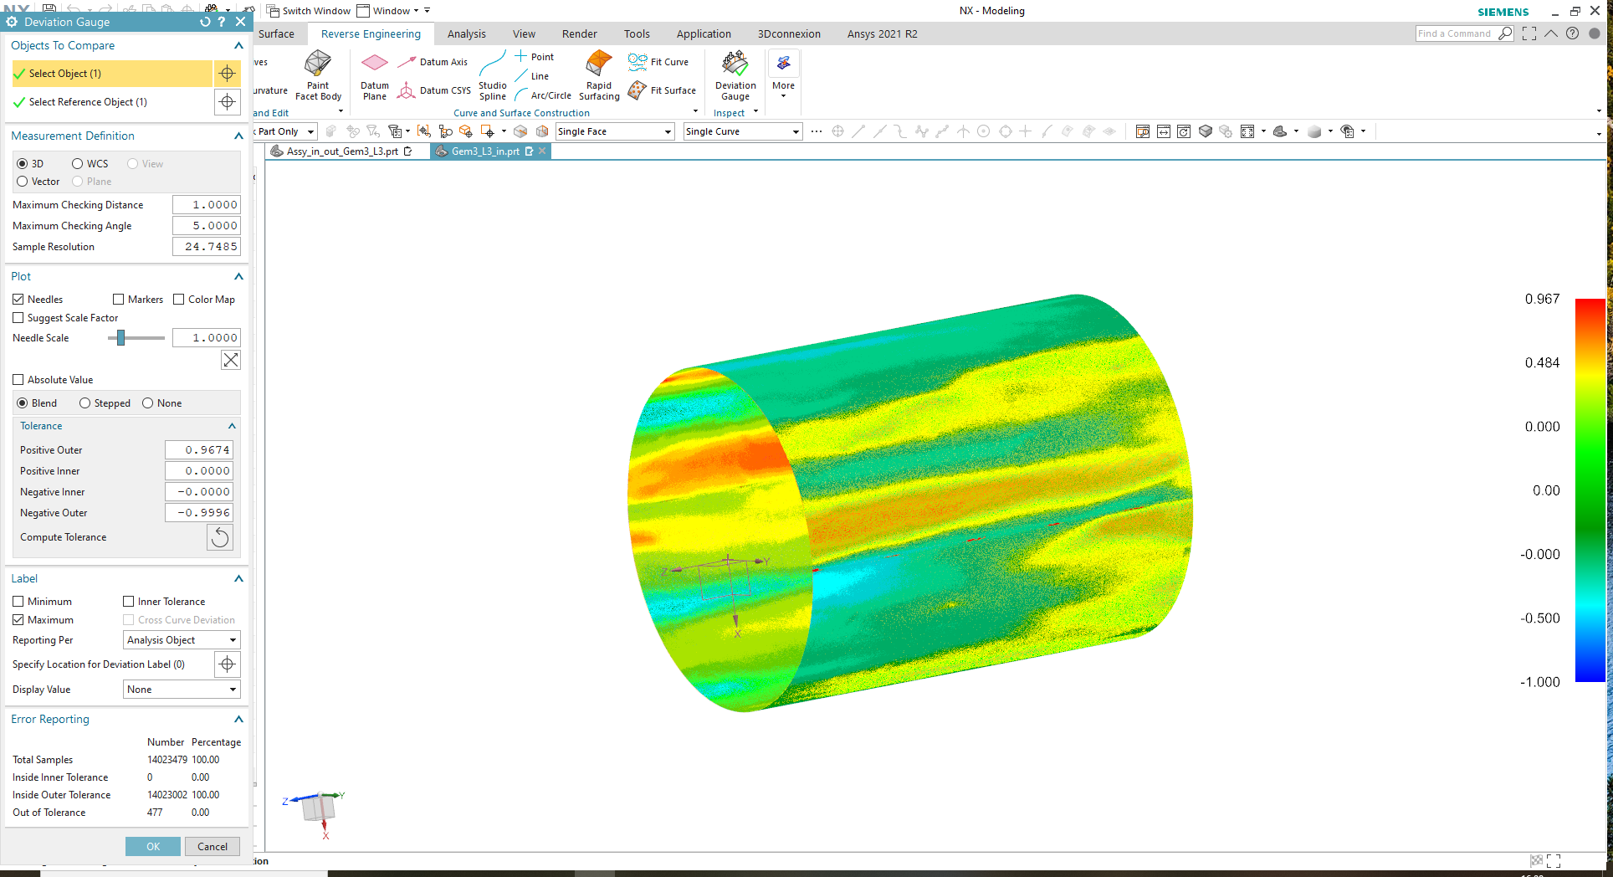
Task: Collapse the Plot section
Action: pyautogui.click(x=238, y=277)
